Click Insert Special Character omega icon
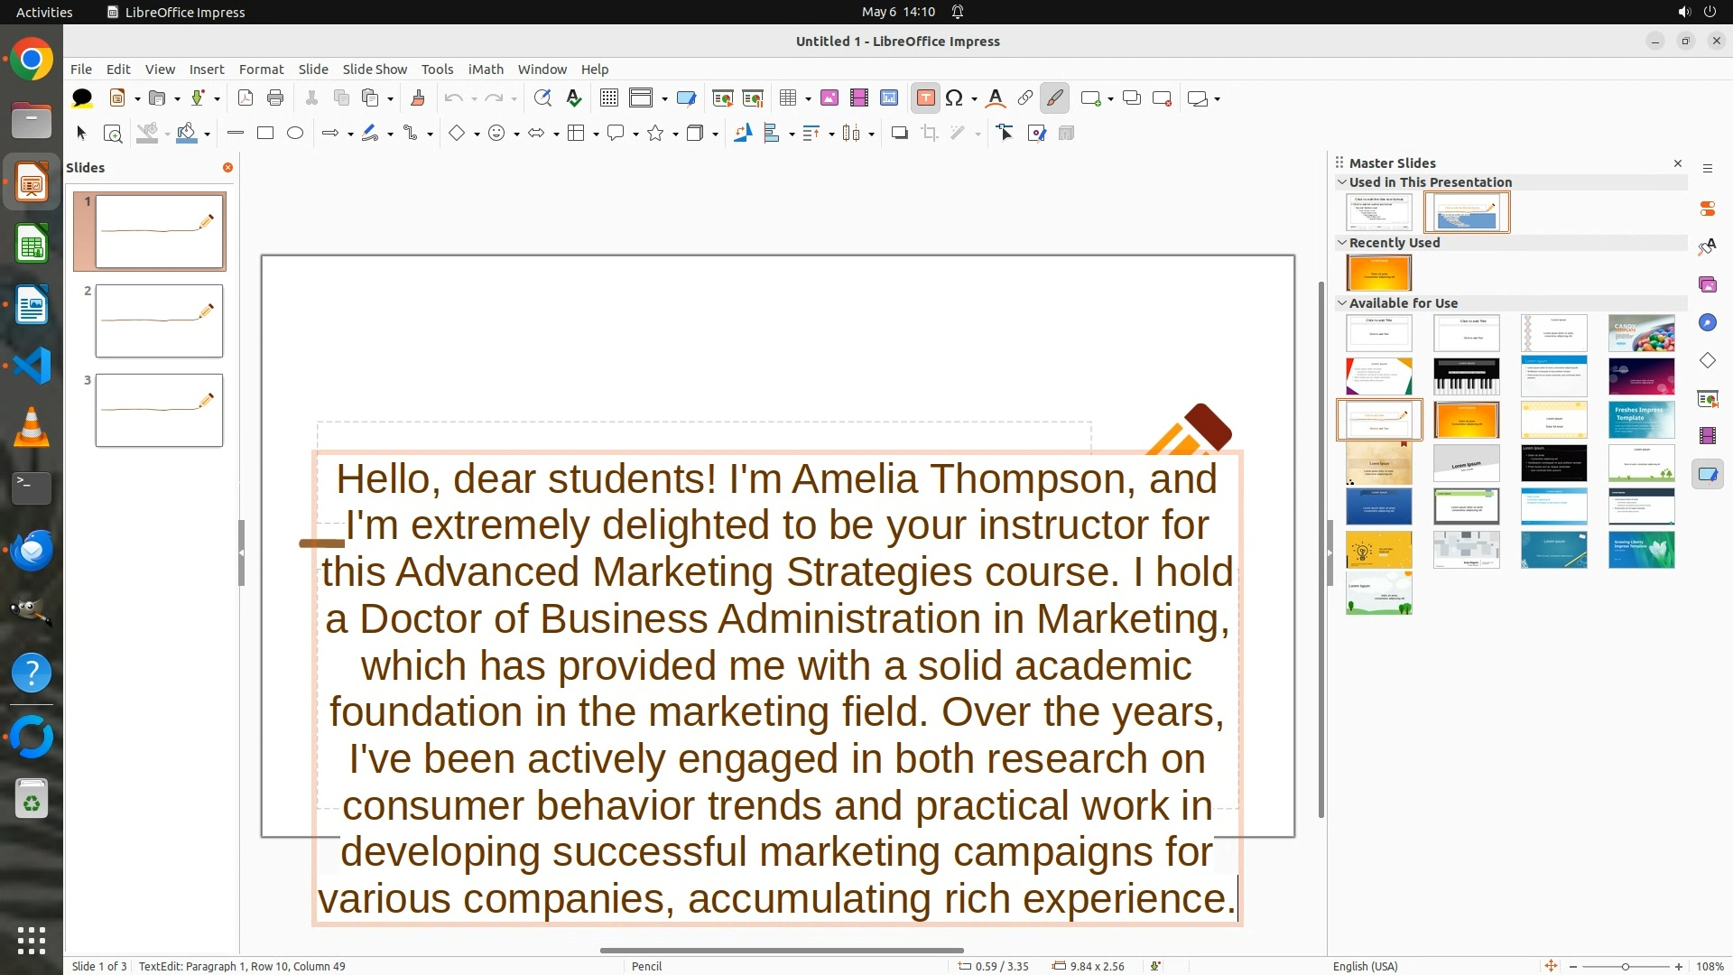This screenshot has height=975, width=1733. click(954, 98)
